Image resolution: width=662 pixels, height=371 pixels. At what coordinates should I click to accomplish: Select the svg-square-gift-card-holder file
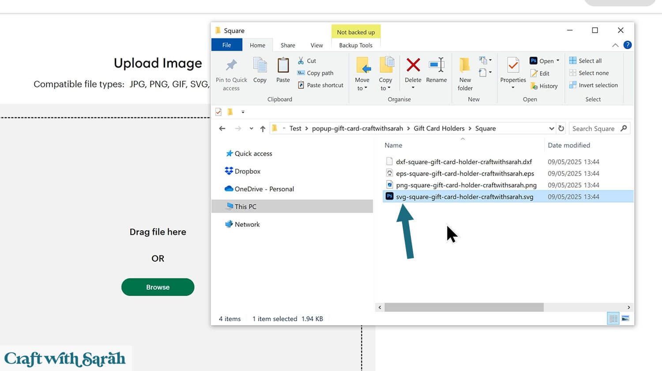[x=464, y=197]
